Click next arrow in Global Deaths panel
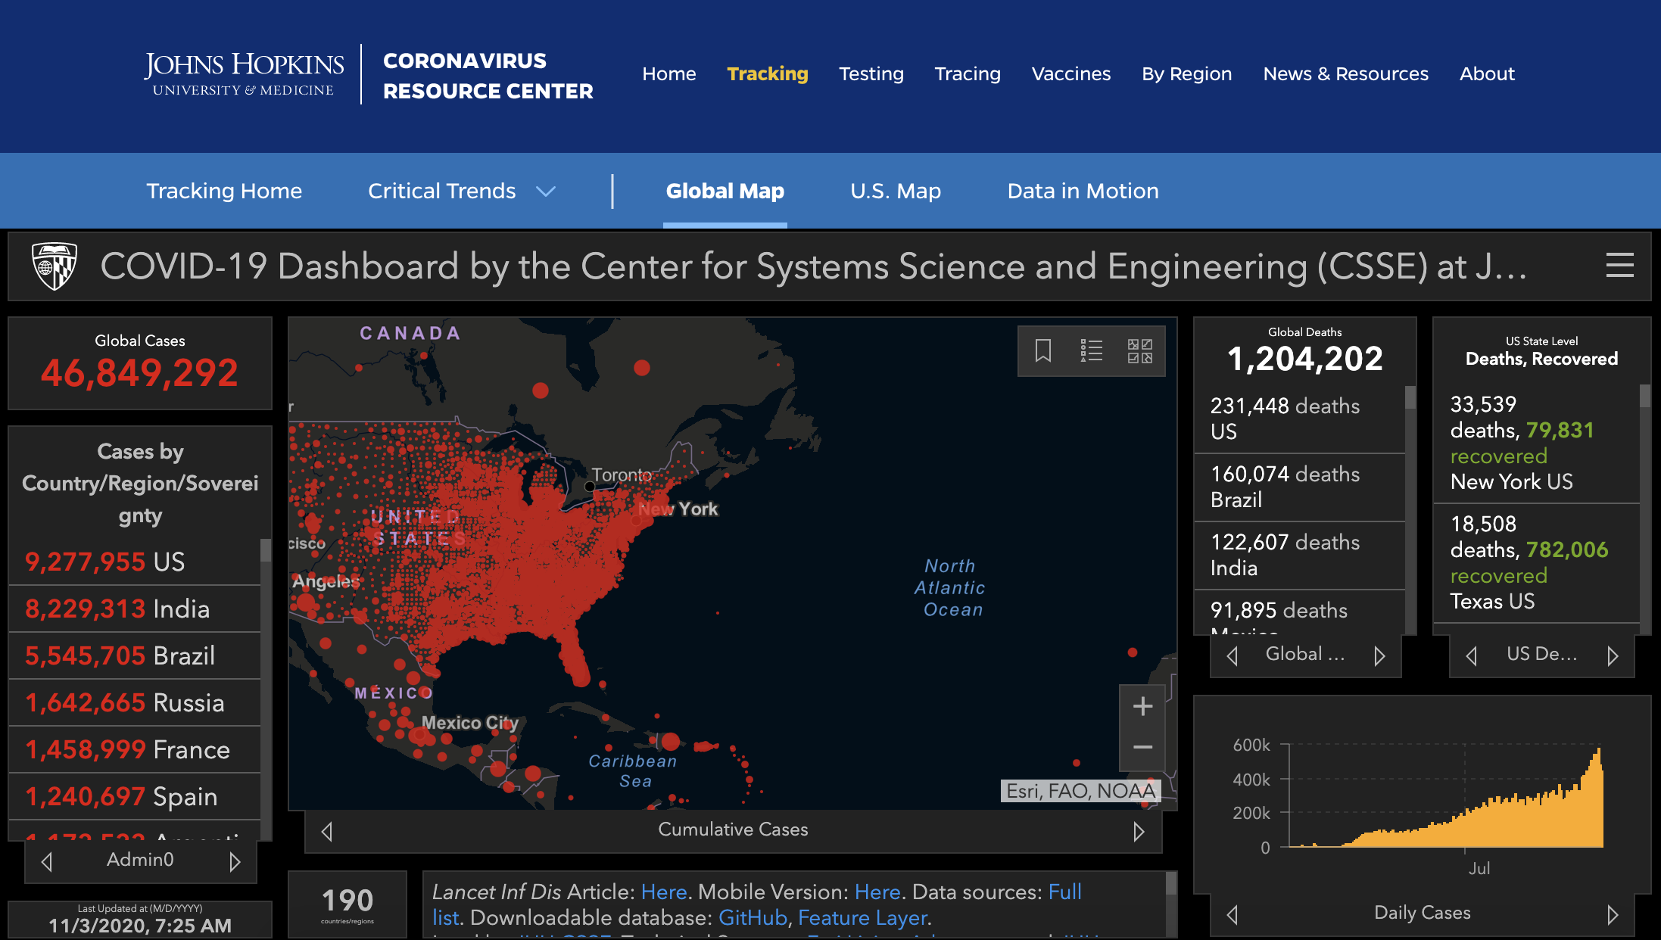 pyautogui.click(x=1379, y=655)
